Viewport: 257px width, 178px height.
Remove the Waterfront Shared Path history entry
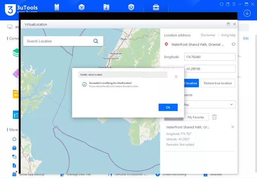click(232, 127)
